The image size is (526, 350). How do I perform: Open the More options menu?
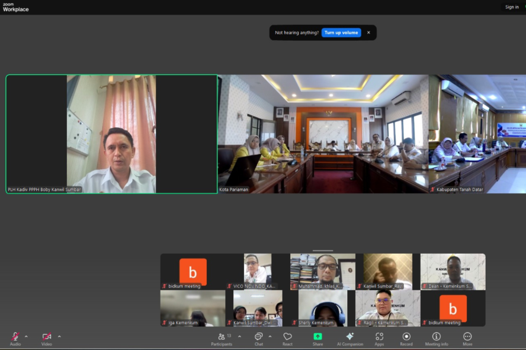point(467,338)
